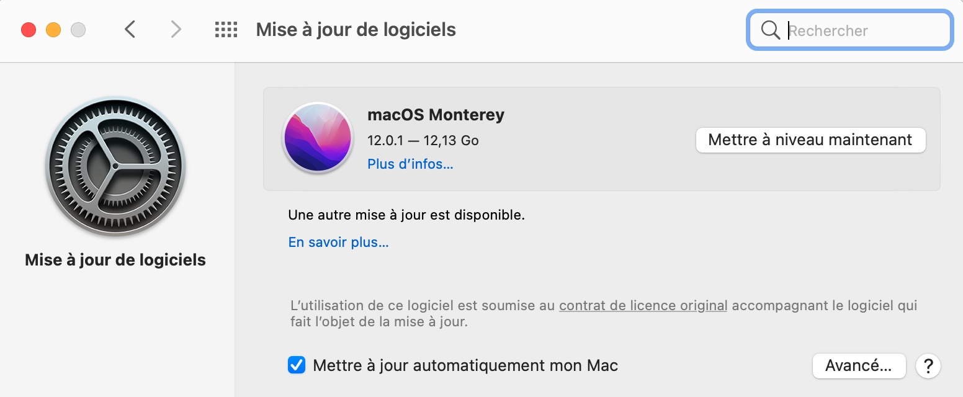Viewport: 963px width, 397px height.
Task: Disable 'Mettre à jour automatiquement mon Mac'
Action: click(296, 365)
